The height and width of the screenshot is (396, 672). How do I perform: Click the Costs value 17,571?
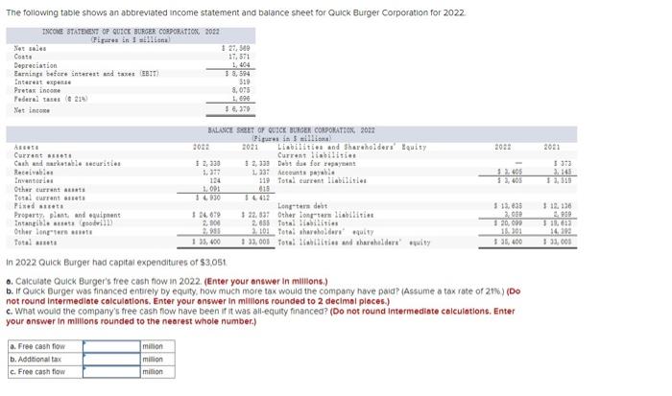239,57
